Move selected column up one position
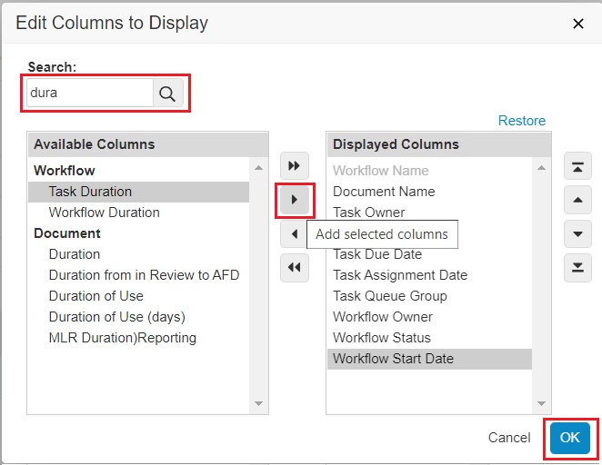The width and height of the screenshot is (602, 465). (577, 200)
